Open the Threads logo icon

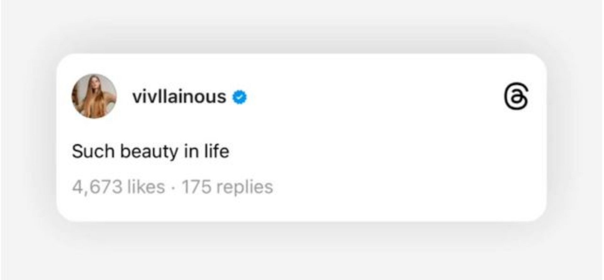[516, 96]
